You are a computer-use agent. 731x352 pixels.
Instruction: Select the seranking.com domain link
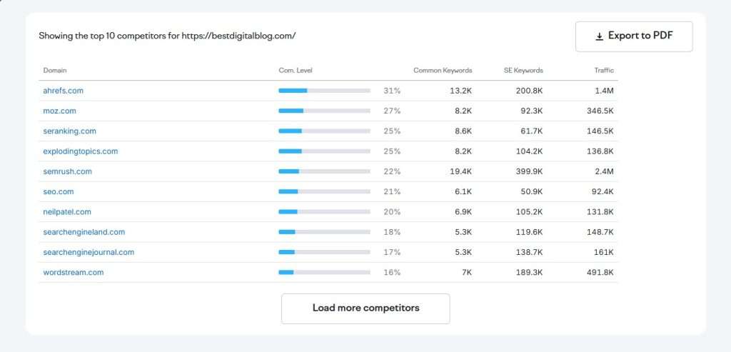(69, 131)
